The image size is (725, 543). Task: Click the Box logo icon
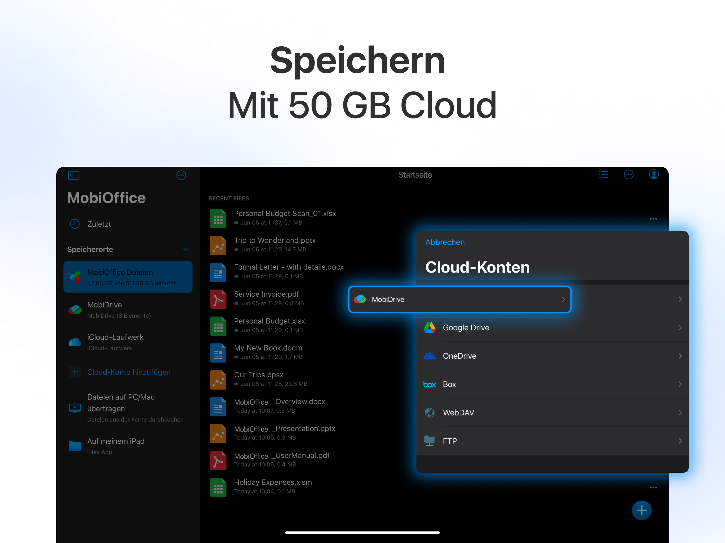(429, 384)
